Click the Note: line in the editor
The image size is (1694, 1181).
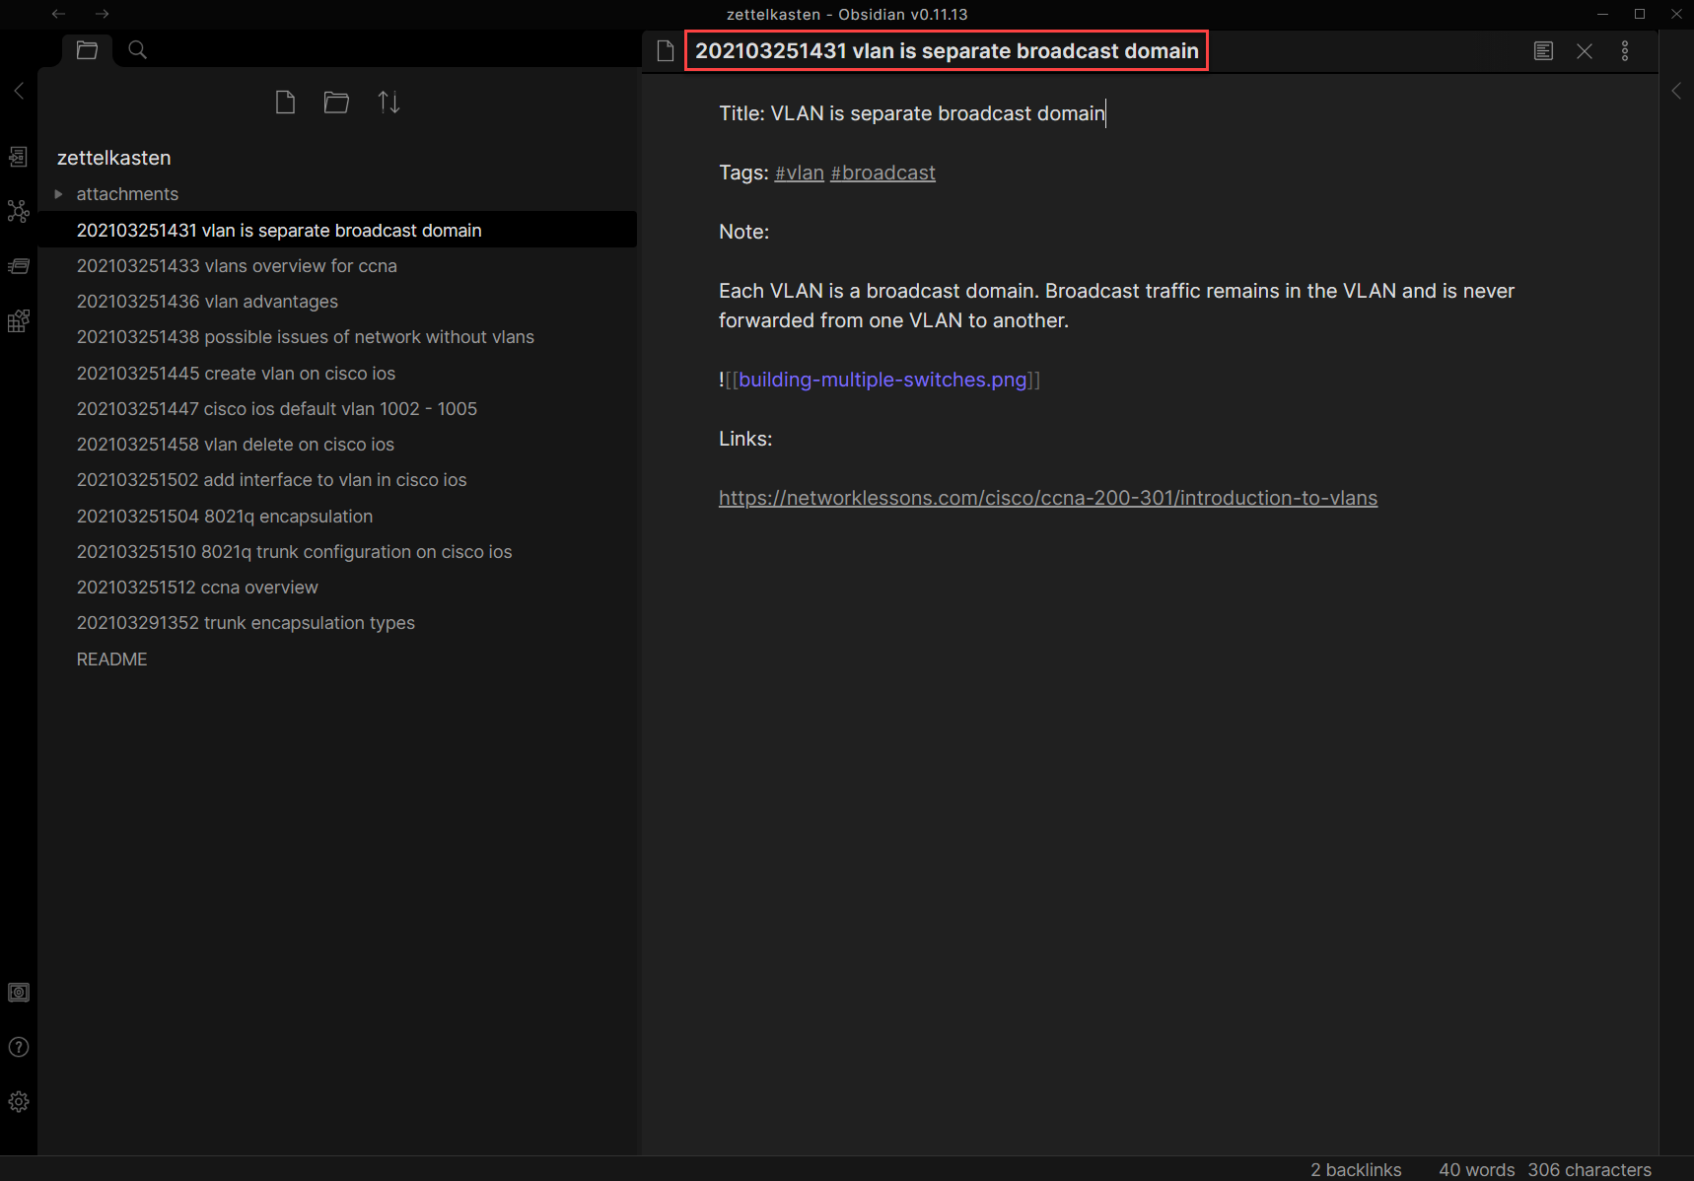[744, 232]
